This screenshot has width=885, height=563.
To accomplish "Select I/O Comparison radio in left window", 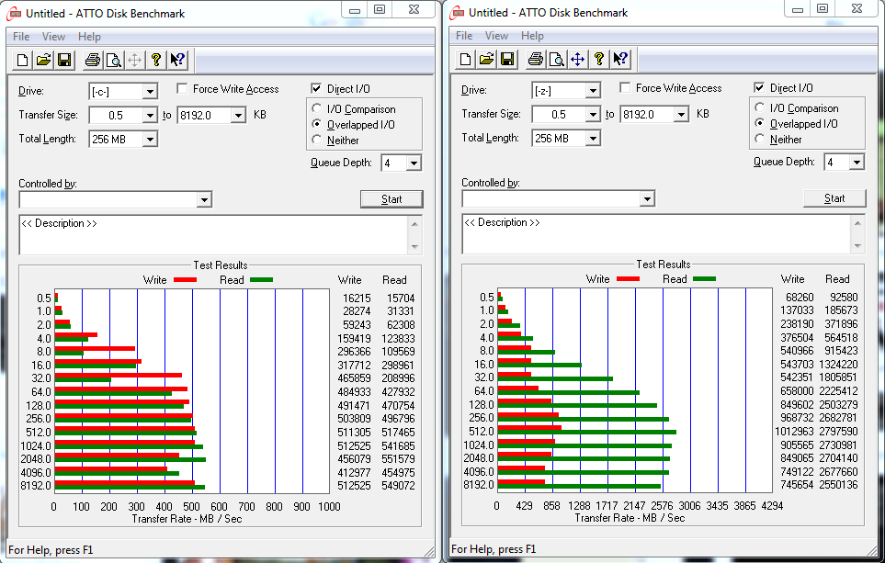I will coord(318,109).
